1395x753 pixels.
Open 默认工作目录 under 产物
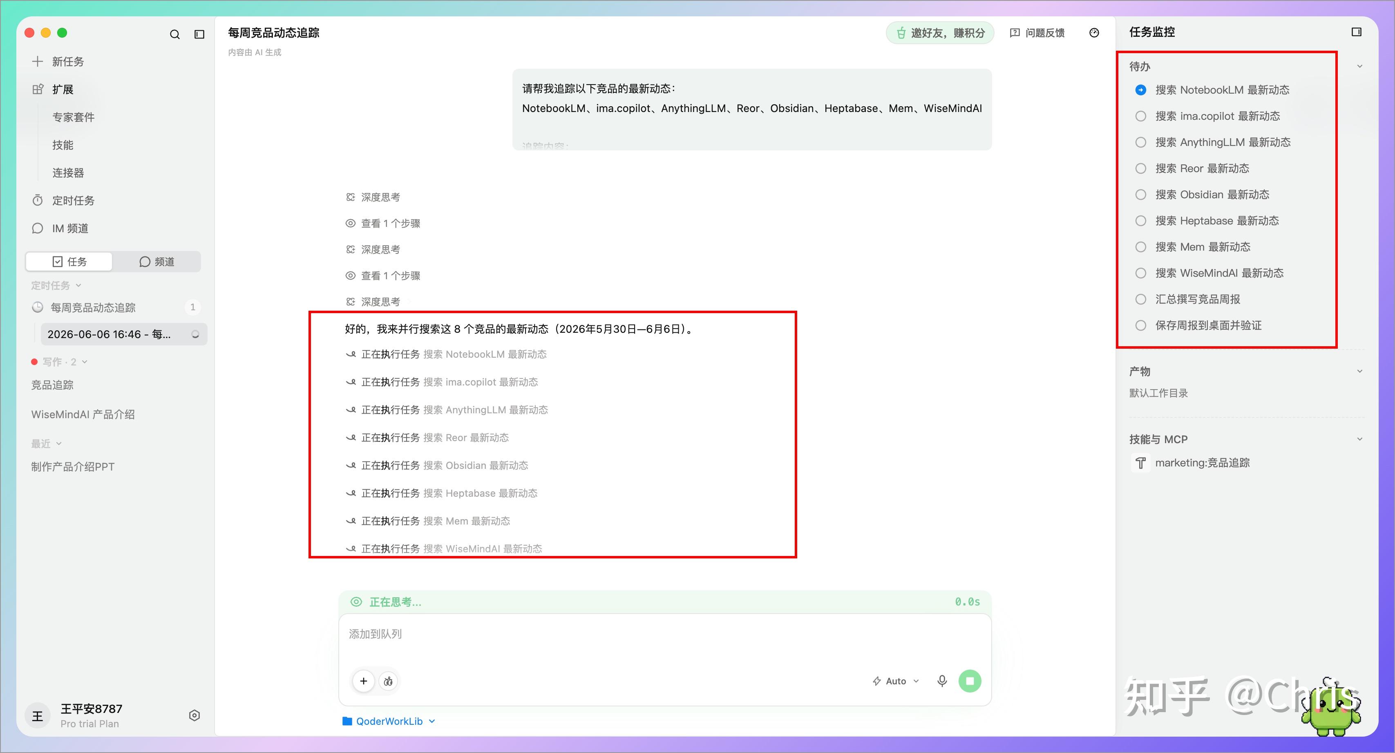pos(1158,393)
